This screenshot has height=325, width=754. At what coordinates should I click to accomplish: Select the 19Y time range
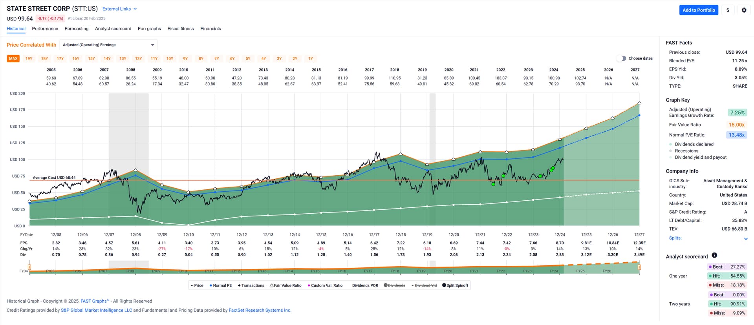point(29,58)
